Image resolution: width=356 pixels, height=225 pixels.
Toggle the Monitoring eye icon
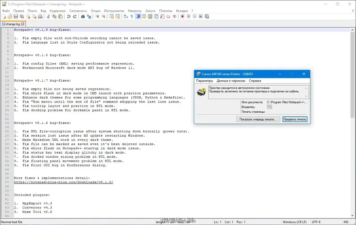(x=174, y=16)
